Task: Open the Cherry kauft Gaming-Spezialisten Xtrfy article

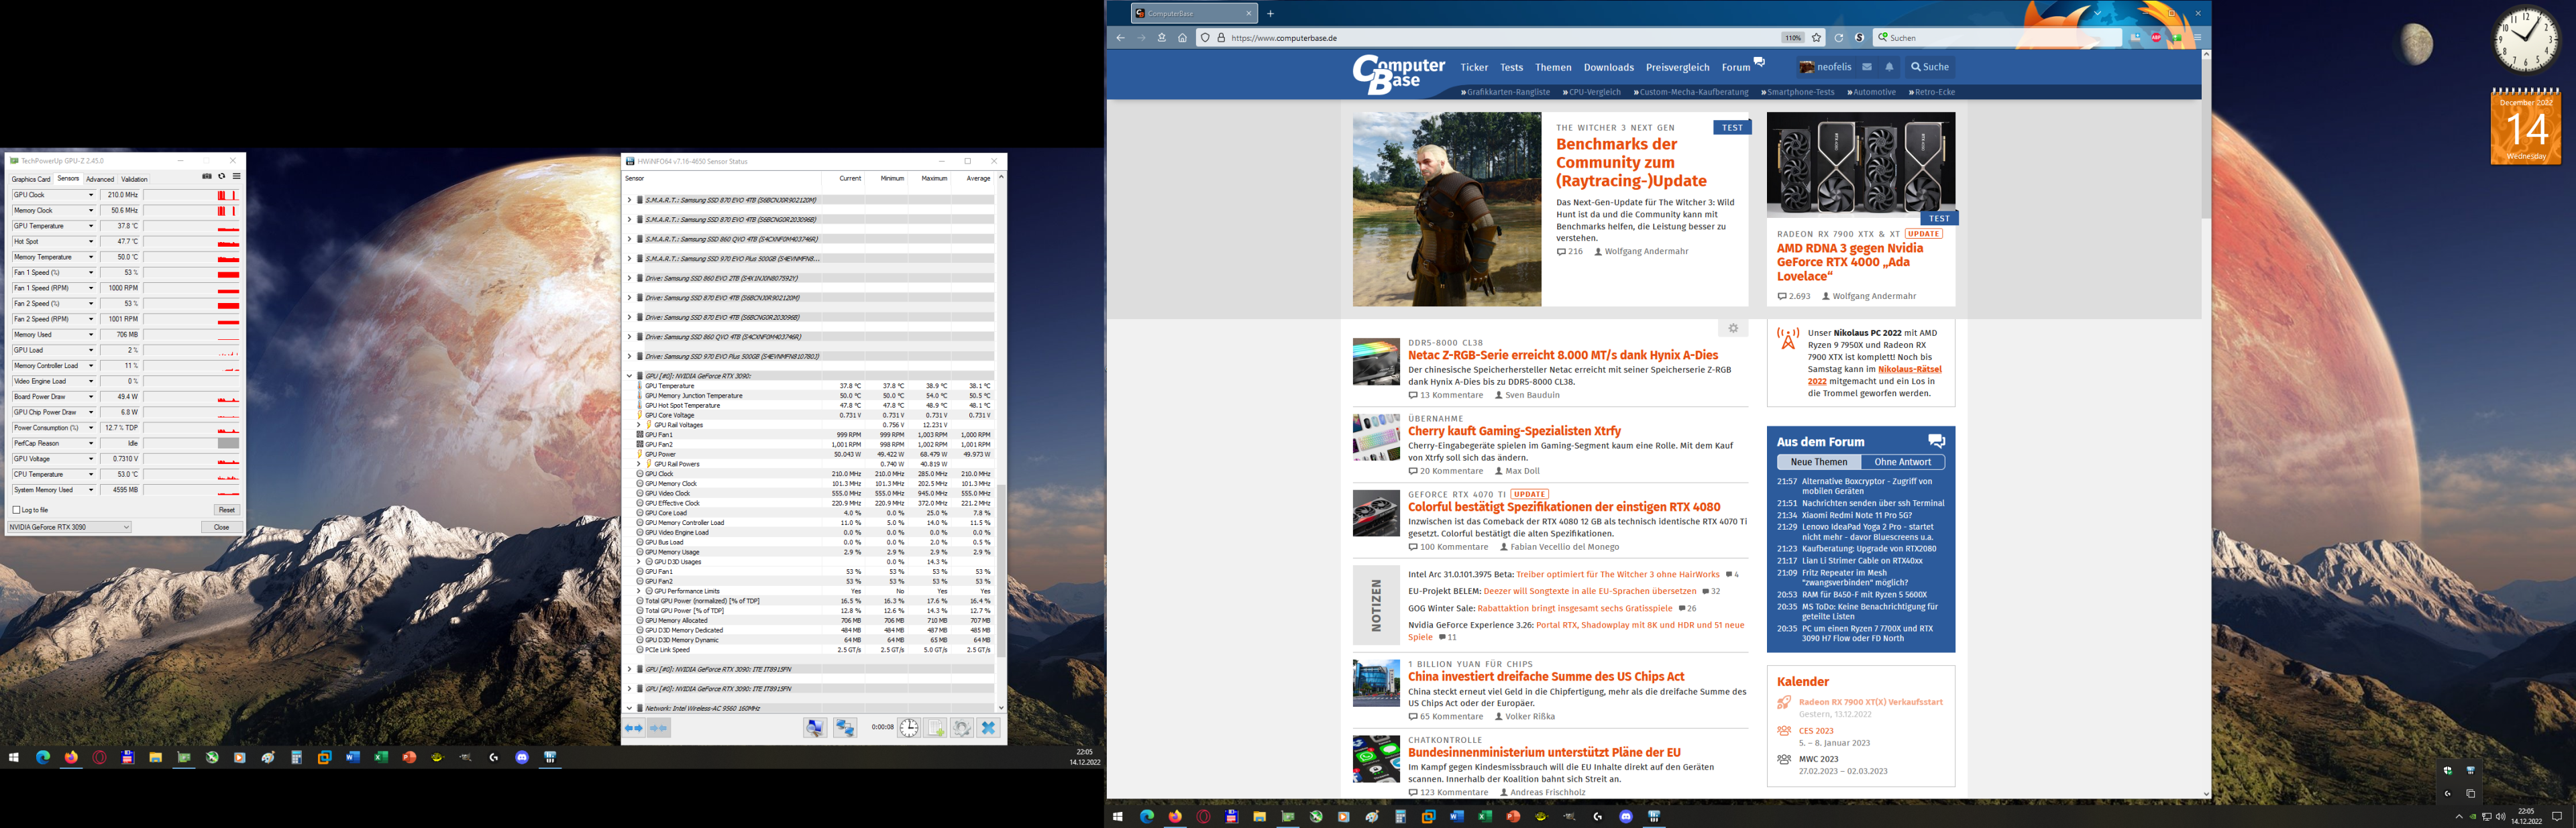Action: tap(1516, 431)
